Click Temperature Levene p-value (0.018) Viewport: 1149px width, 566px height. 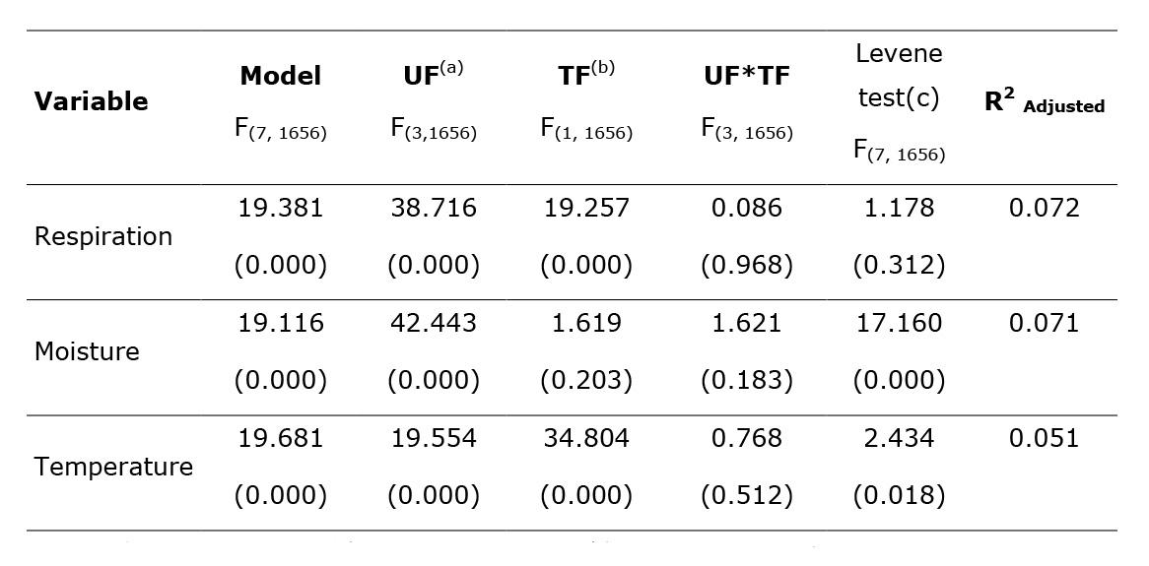(x=898, y=496)
